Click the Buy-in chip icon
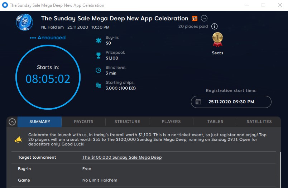Screen dimensions: 288x188 point(98,40)
